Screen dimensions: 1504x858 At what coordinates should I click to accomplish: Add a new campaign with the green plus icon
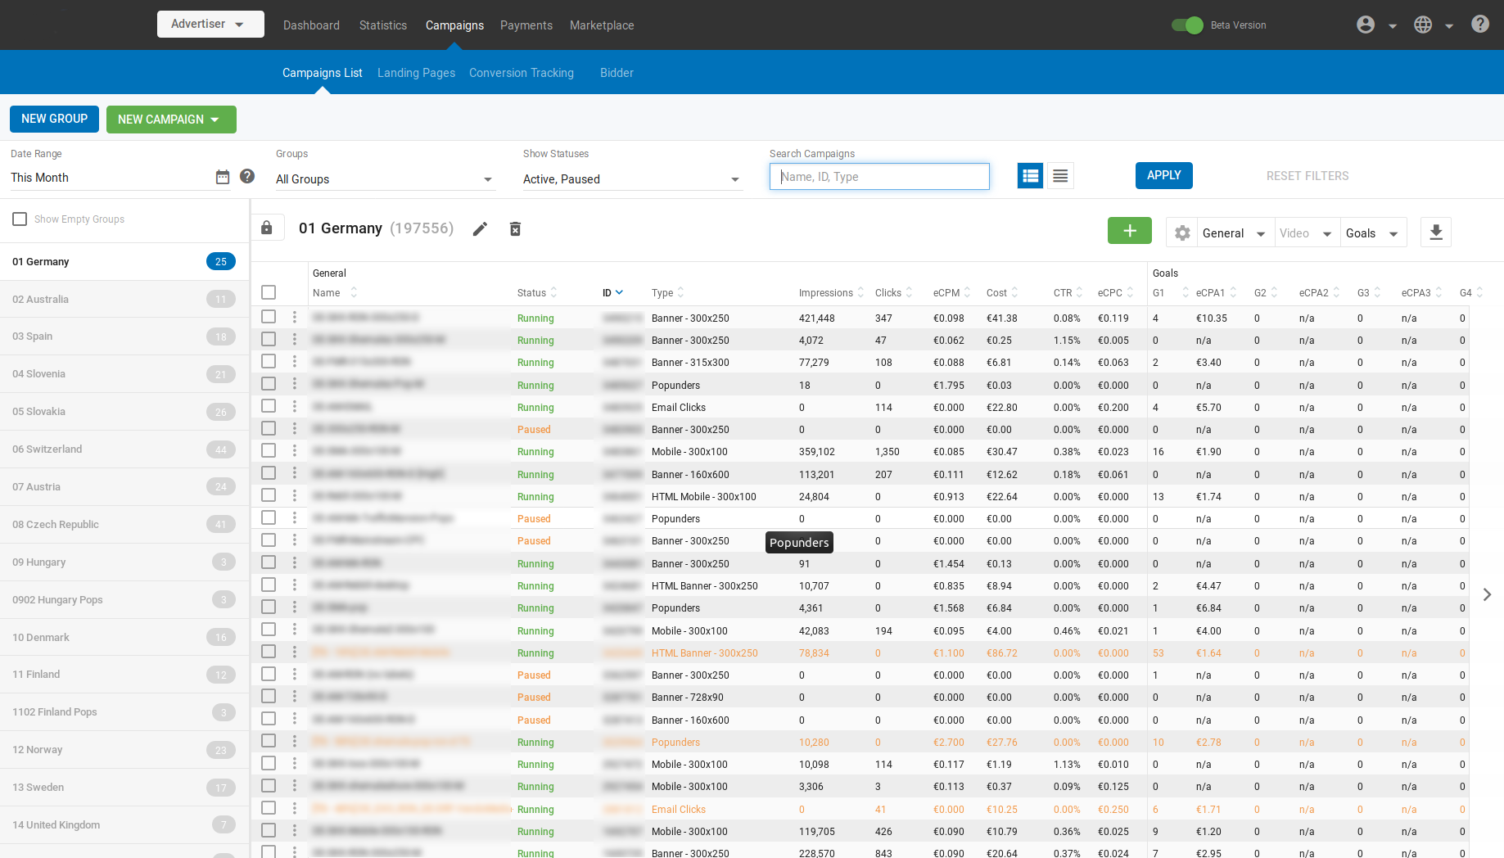[1129, 231]
